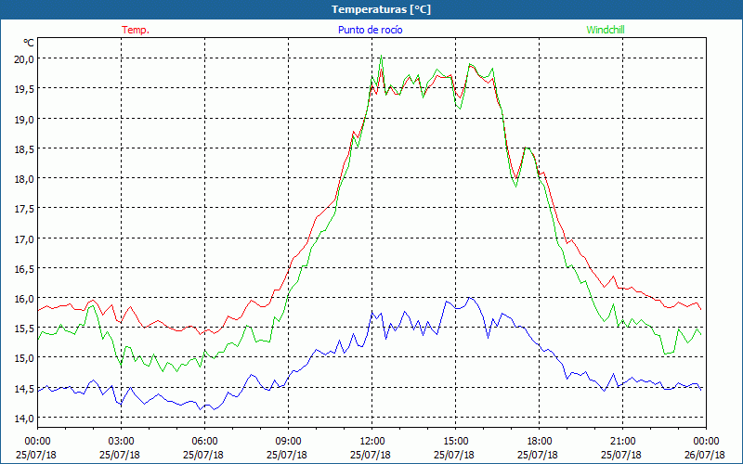Click the '18,0' y-axis value
The height and width of the screenshot is (464, 743).
click(x=24, y=179)
